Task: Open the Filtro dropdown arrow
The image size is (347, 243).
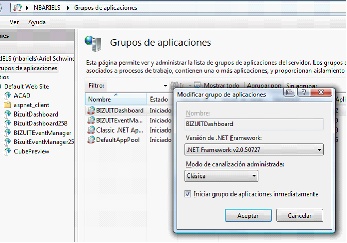Action: [166, 86]
